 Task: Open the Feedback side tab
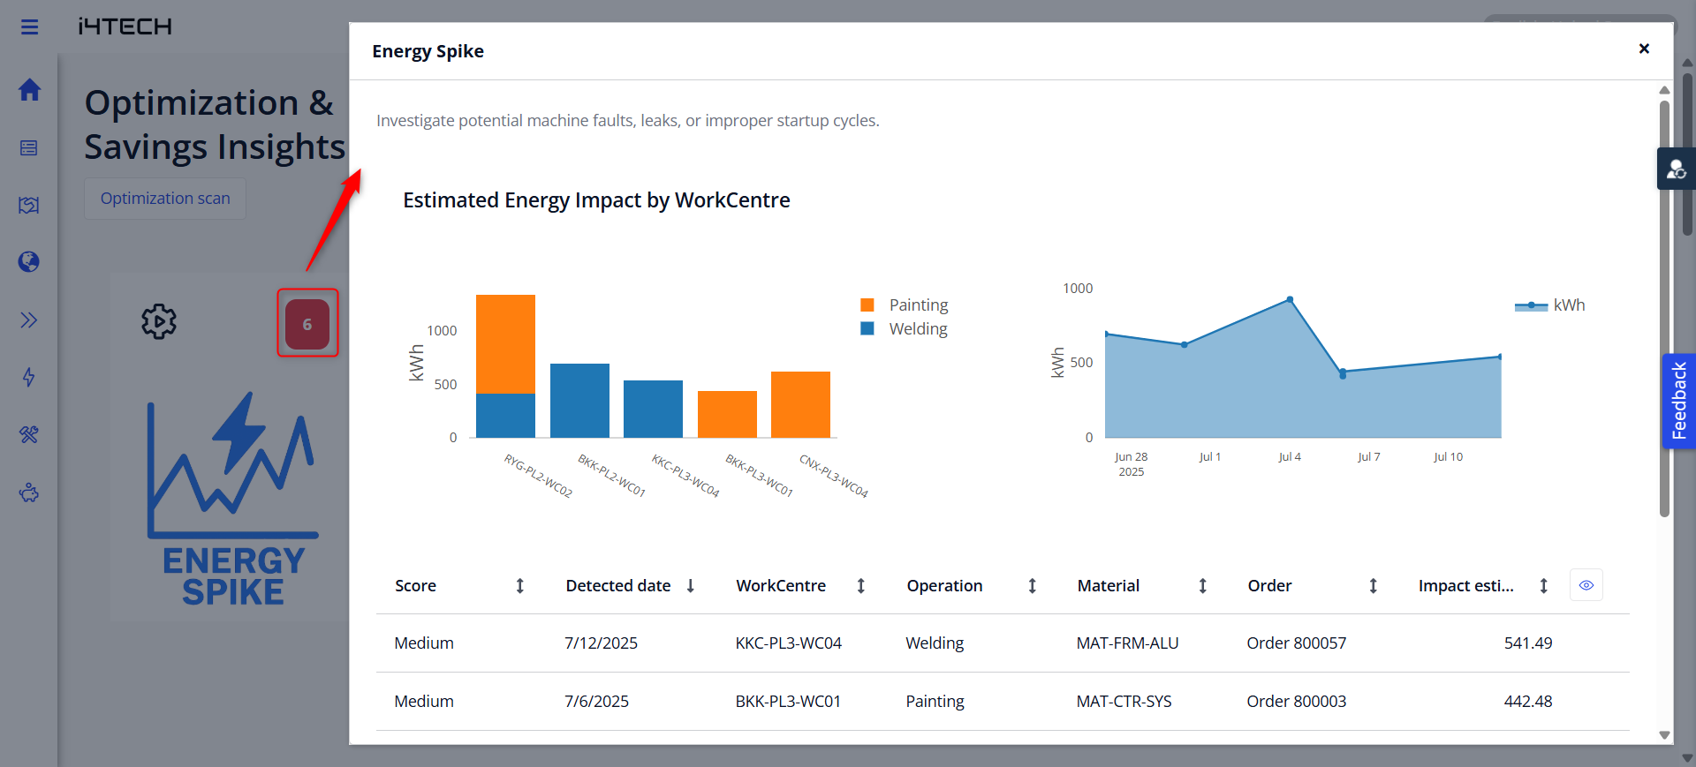[1678, 401]
